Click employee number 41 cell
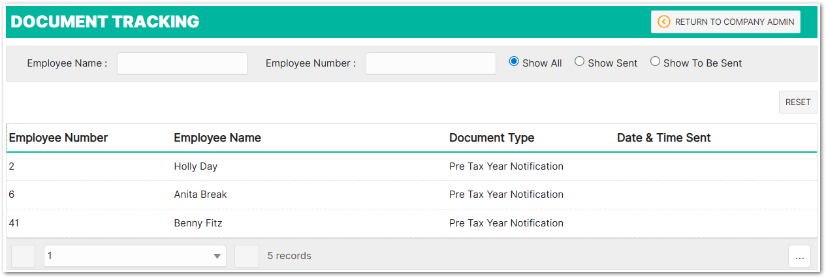The height and width of the screenshot is (278, 826). click(14, 223)
